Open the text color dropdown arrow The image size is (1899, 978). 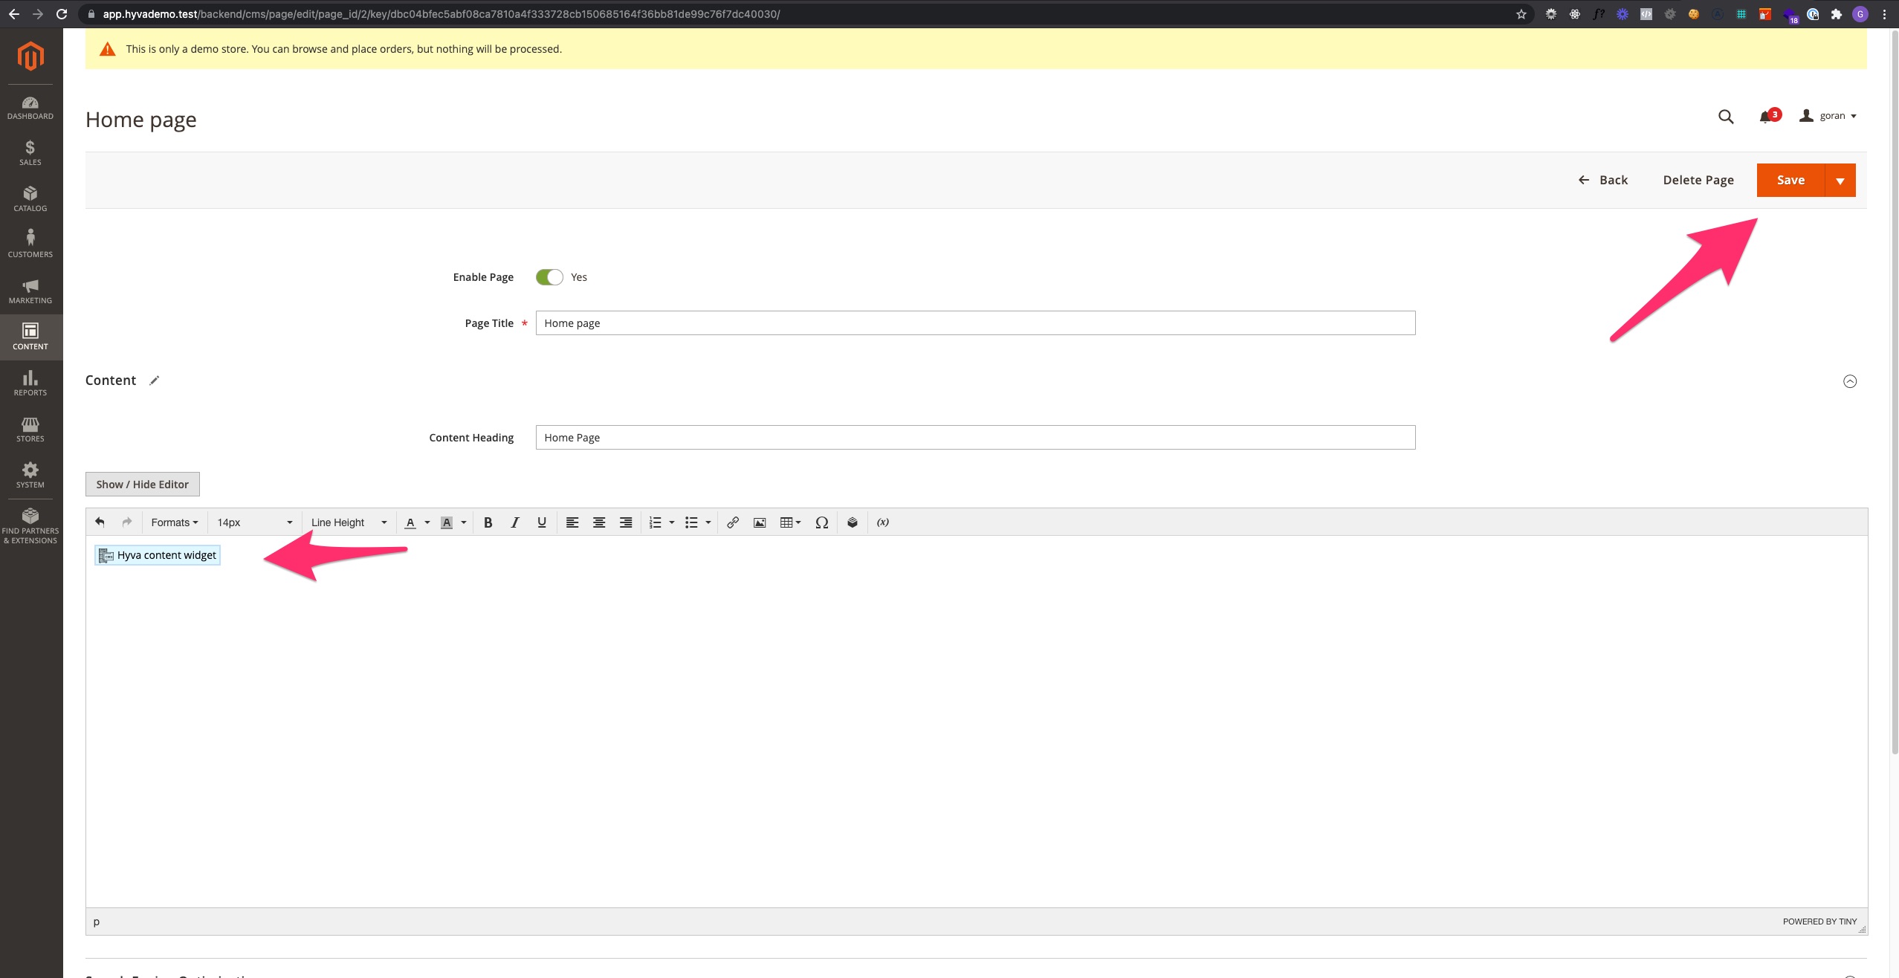(x=427, y=522)
